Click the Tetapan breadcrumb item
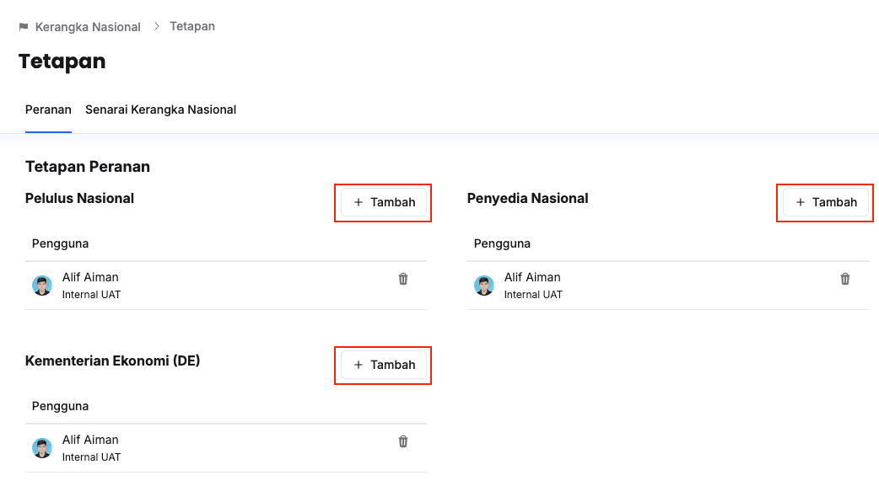This screenshot has width=879, height=486. pyautogui.click(x=192, y=26)
